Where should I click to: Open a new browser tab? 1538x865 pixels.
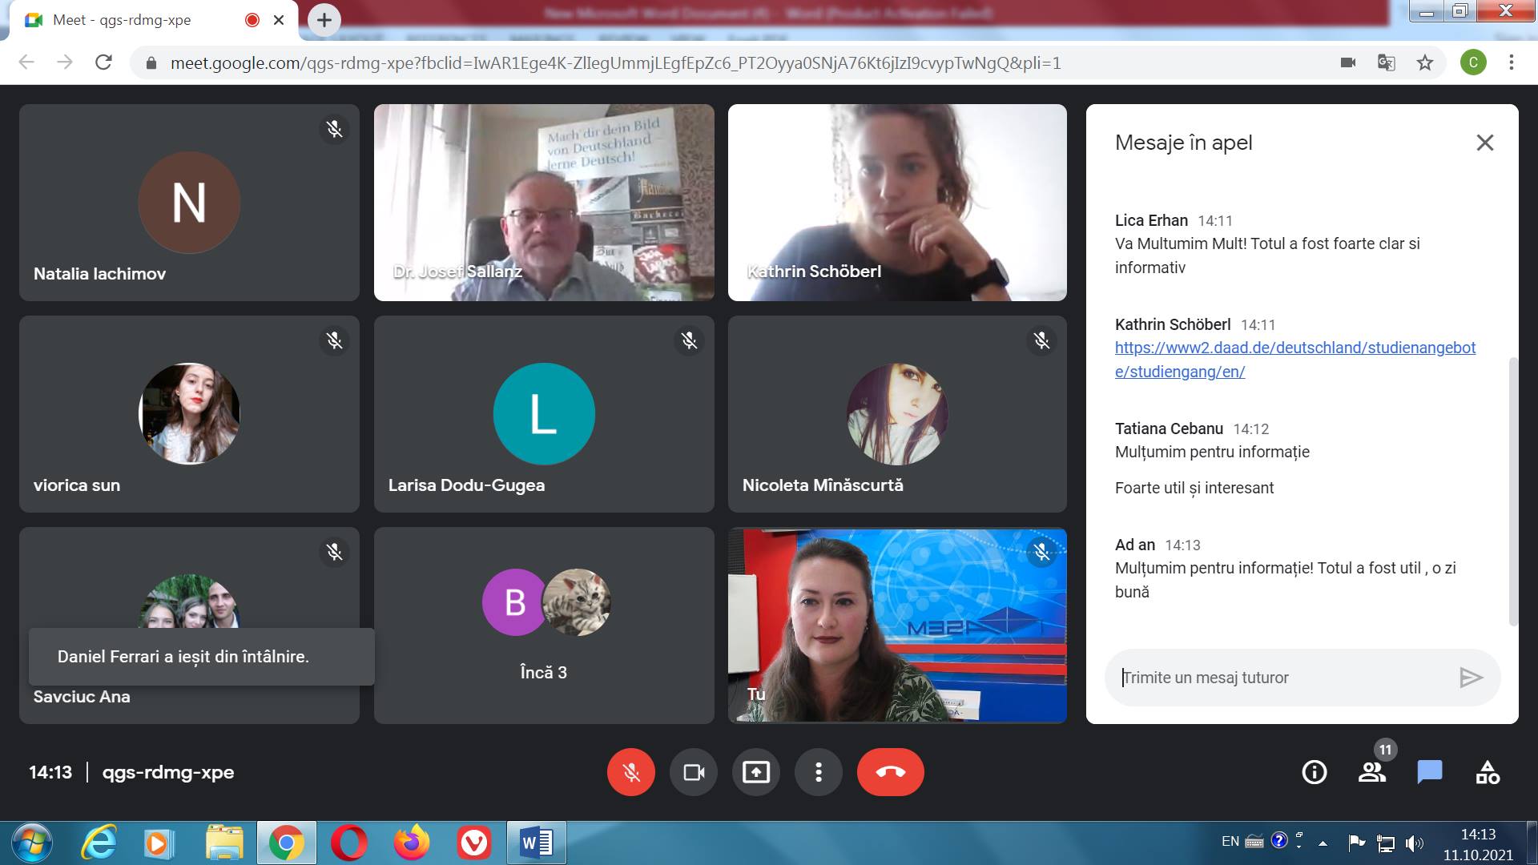(x=324, y=20)
